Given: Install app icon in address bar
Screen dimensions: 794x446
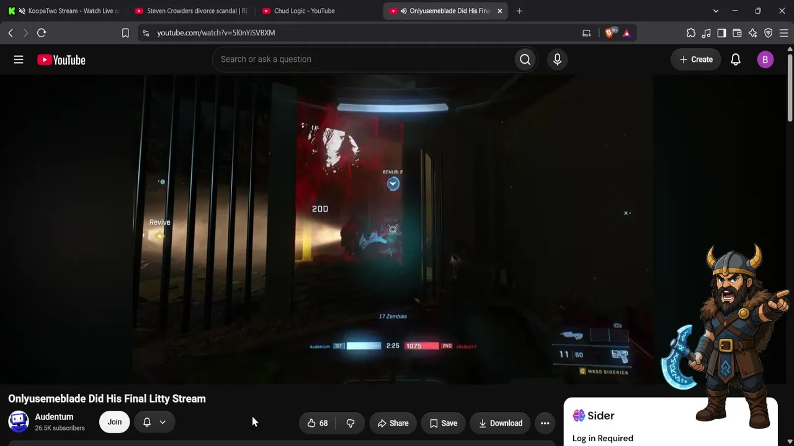Looking at the screenshot, I should coord(587,33).
